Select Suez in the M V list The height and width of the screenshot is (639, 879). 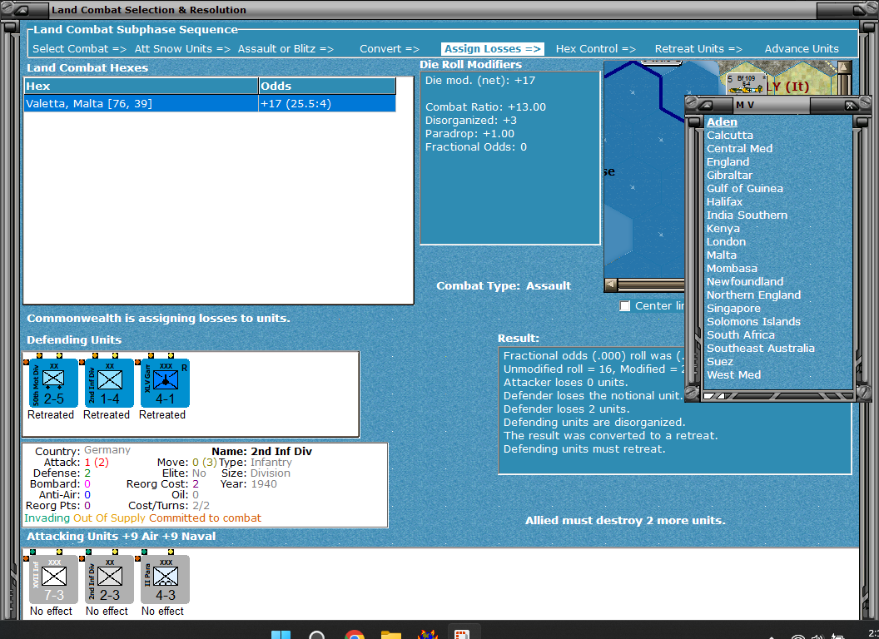click(720, 362)
